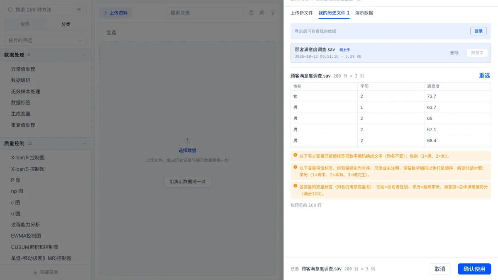
Task: Open 过程能力分析 method
Action: [26, 225]
